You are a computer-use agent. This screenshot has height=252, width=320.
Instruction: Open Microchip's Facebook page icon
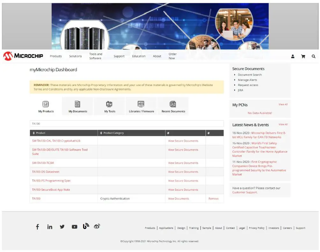pos(38,227)
